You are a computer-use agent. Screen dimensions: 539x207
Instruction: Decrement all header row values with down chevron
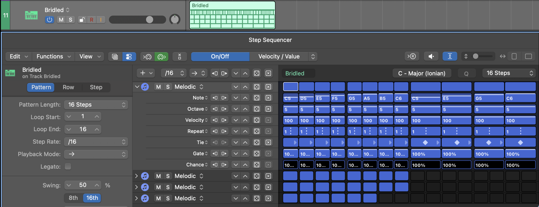click(x=236, y=73)
